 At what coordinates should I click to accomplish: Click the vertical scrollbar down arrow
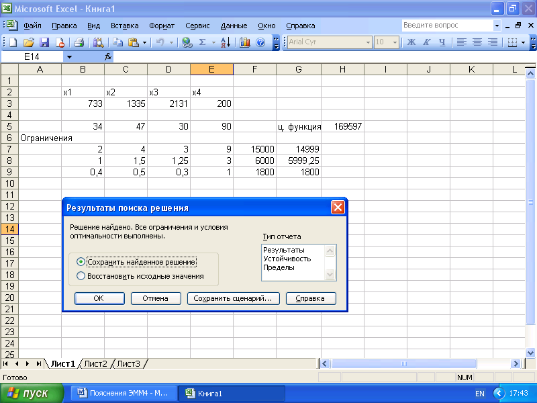click(530, 353)
